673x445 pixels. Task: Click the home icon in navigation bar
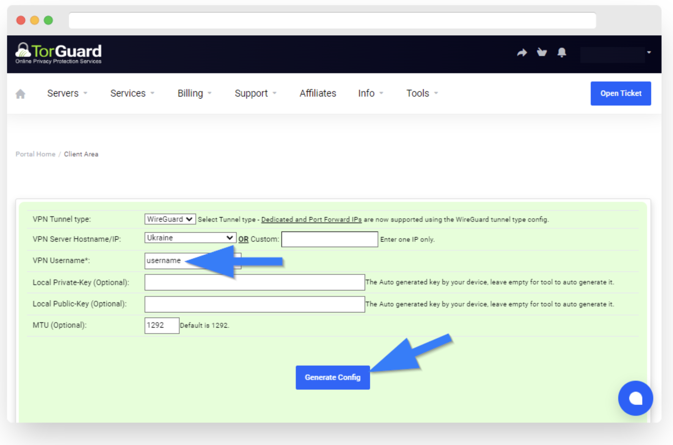click(20, 94)
